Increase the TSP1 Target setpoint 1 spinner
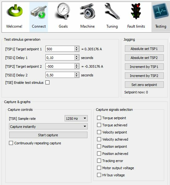Image resolution: width=170 pixels, height=185 pixels. click(77, 47)
